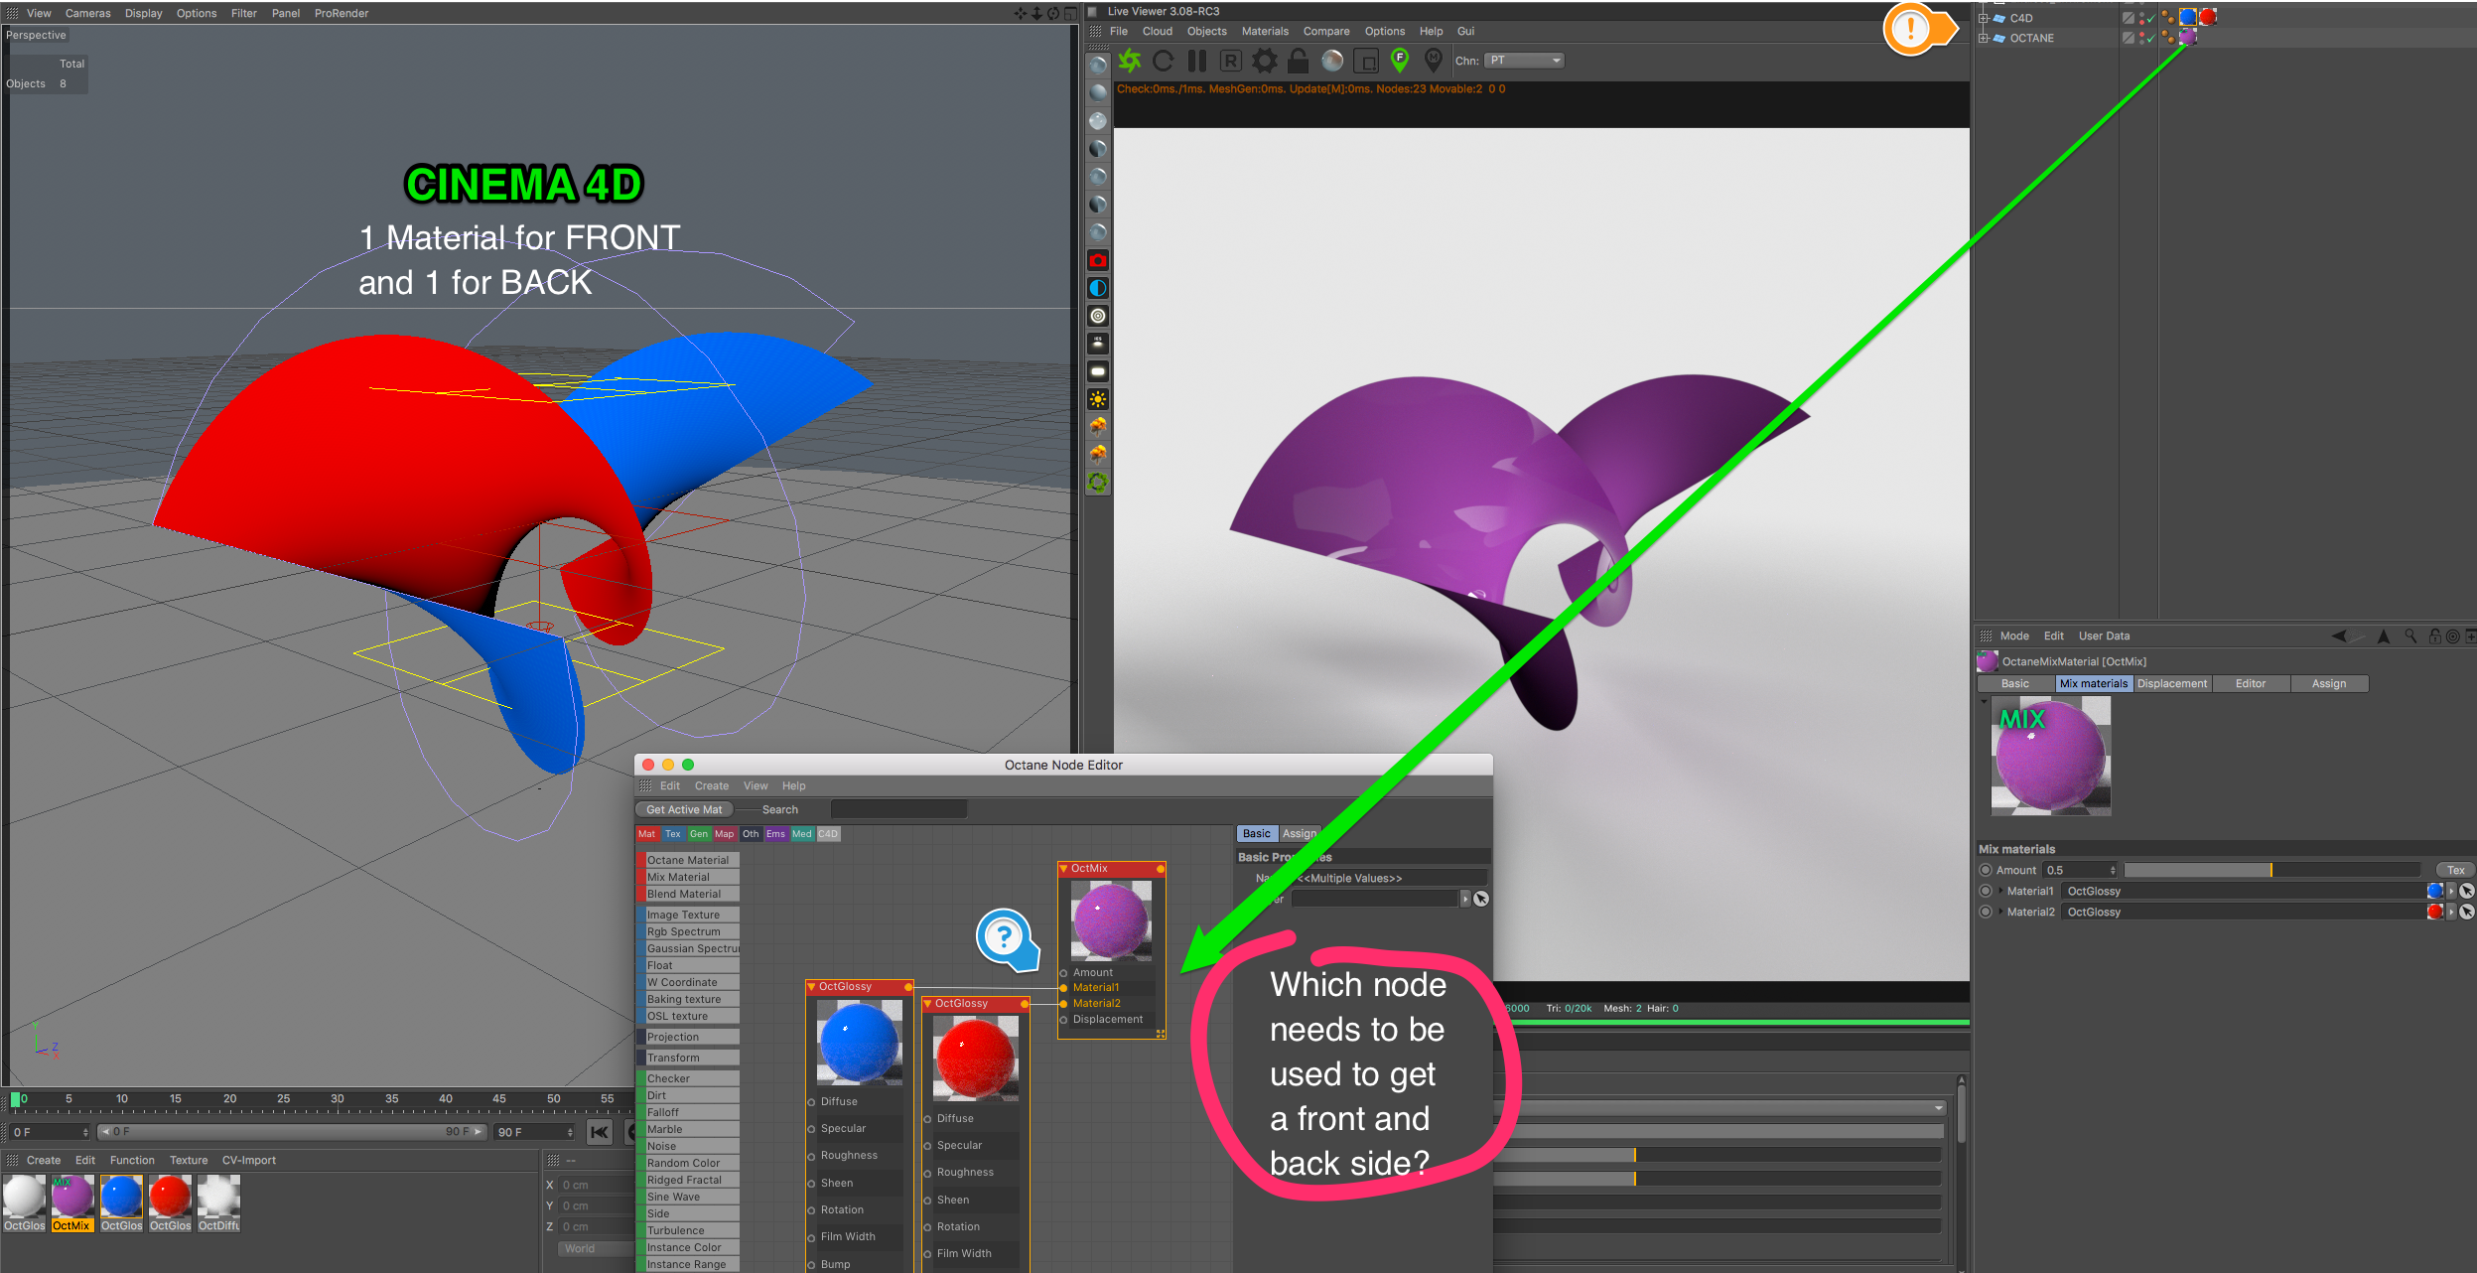Click the material picker pin icon
The height and width of the screenshot is (1273, 2477).
(x=1433, y=61)
